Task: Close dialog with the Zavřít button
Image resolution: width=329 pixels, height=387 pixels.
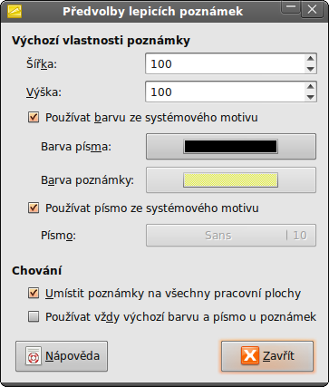Action: 267,356
